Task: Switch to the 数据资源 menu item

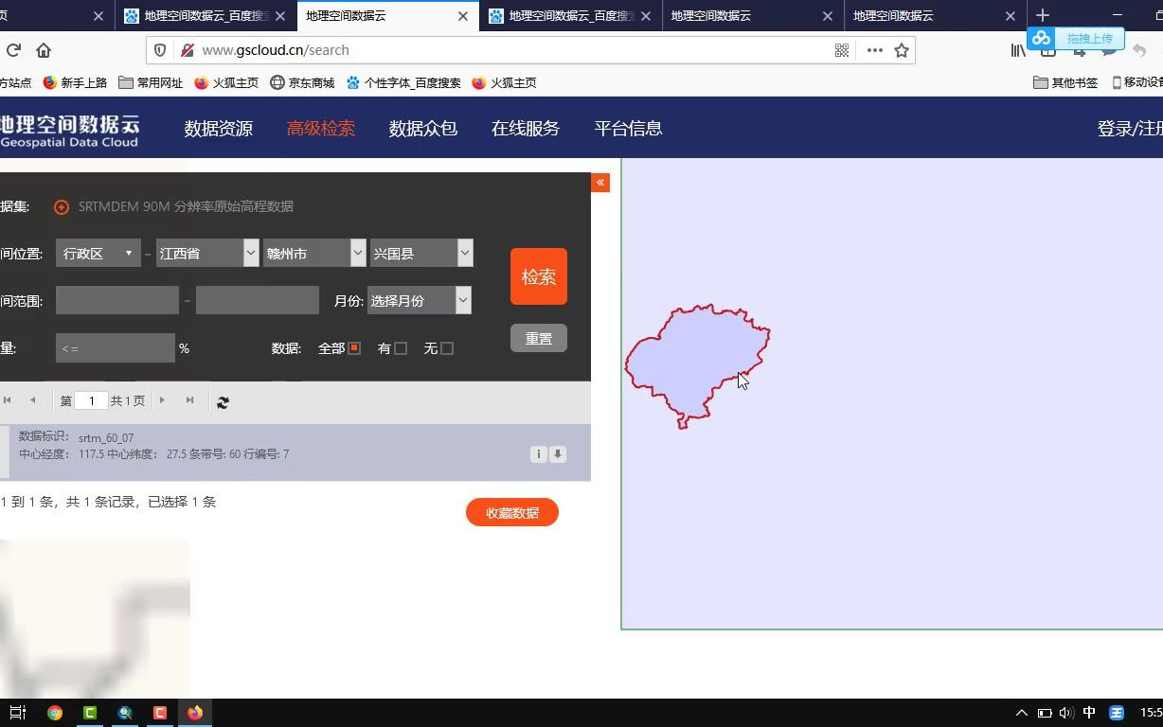Action: pyautogui.click(x=218, y=128)
